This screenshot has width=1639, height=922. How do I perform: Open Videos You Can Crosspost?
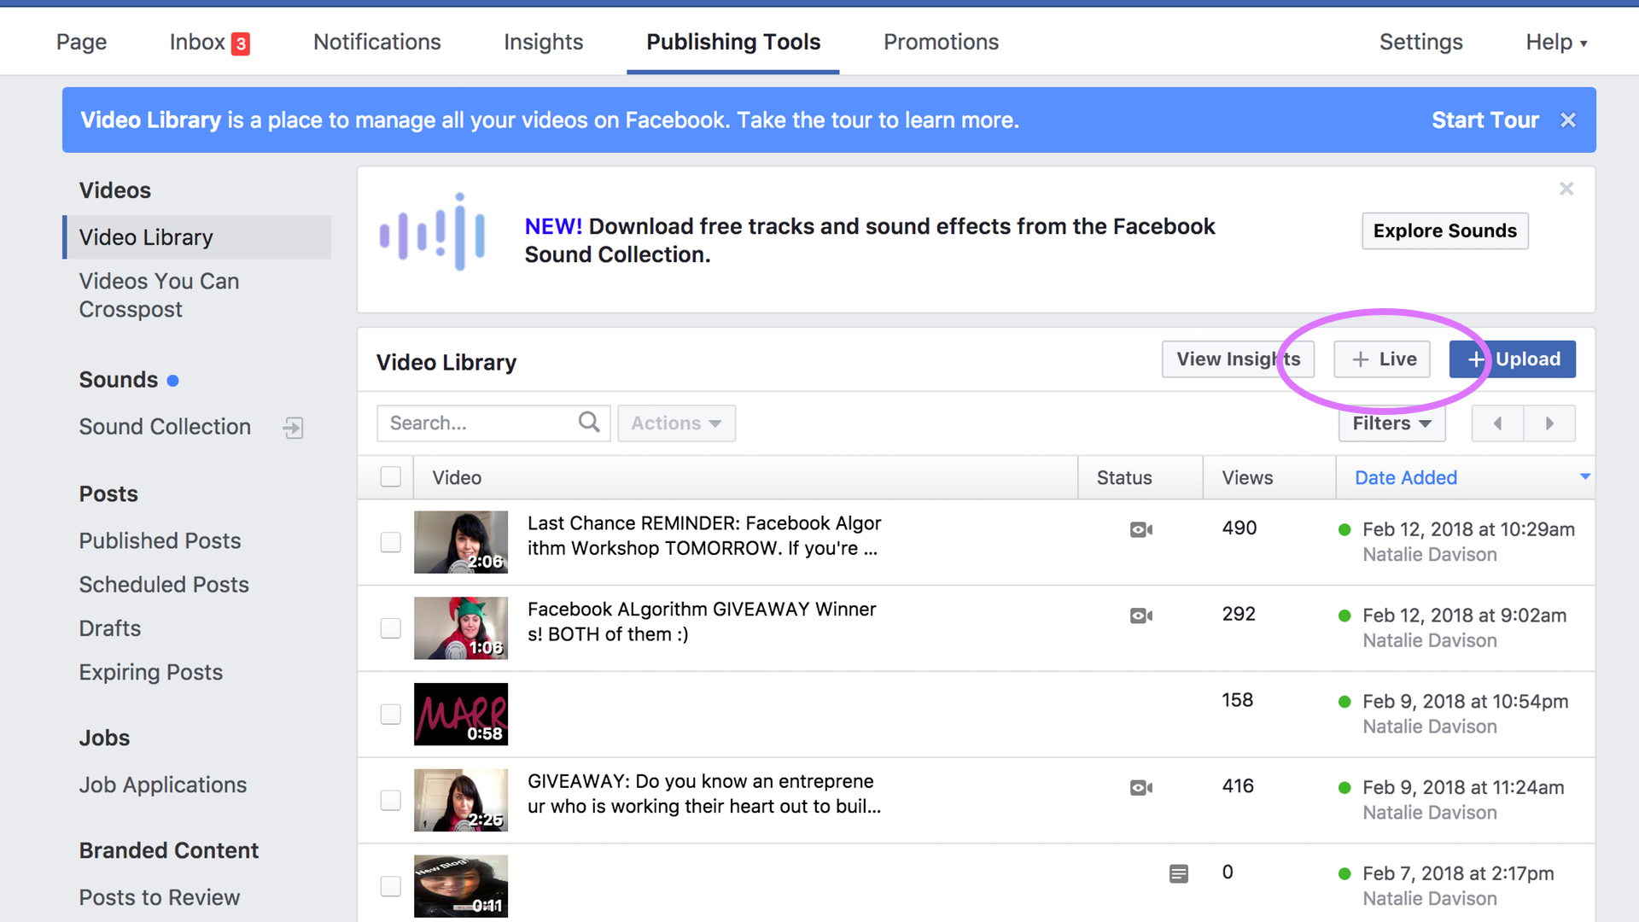pos(159,295)
